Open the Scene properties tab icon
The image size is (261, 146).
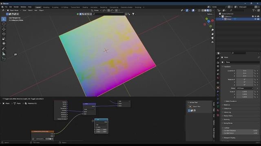click(218, 74)
